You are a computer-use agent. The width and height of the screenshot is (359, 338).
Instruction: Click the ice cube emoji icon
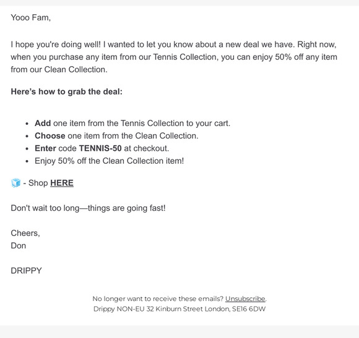(x=16, y=183)
